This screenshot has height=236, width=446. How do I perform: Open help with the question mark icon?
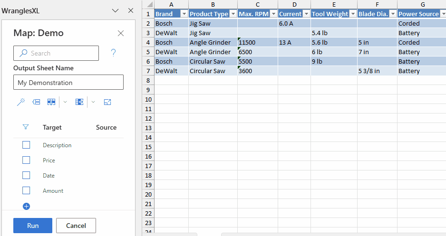tap(113, 53)
